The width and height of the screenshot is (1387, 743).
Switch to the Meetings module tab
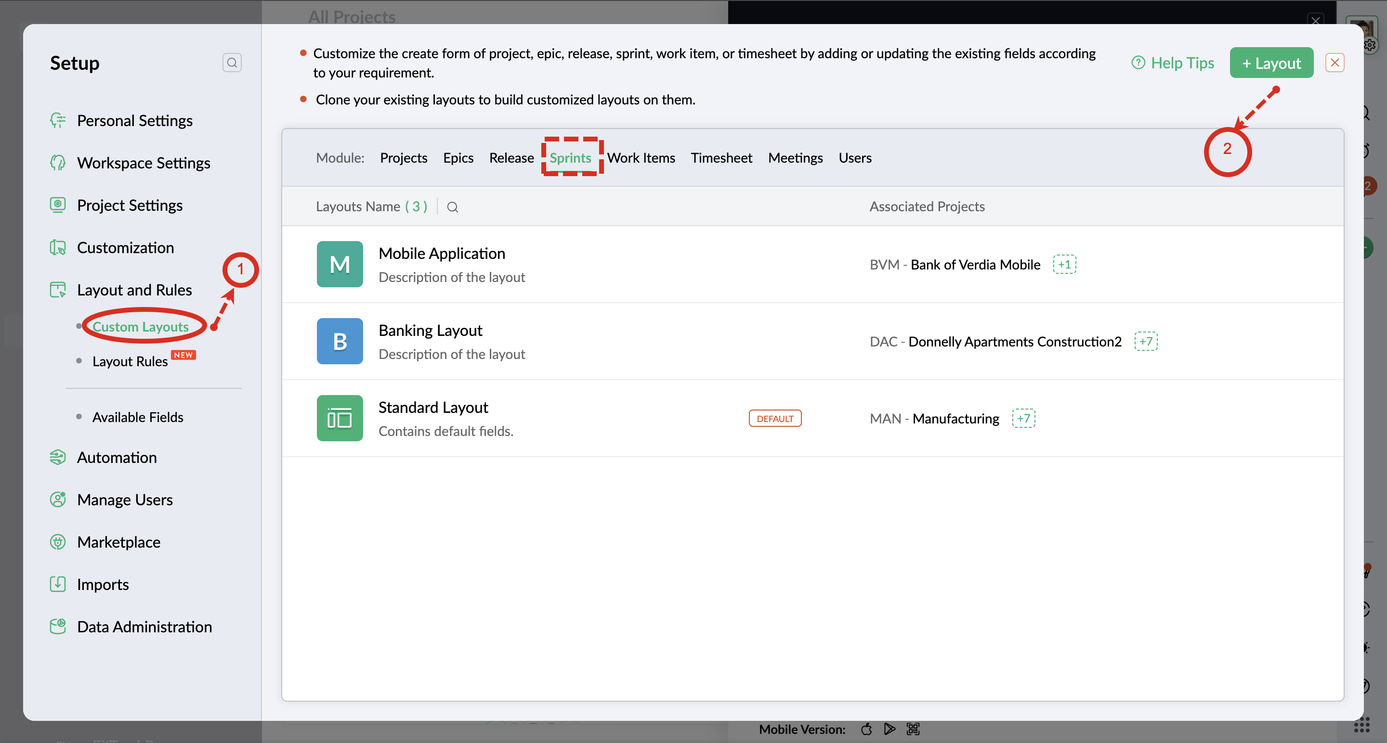[x=795, y=158]
